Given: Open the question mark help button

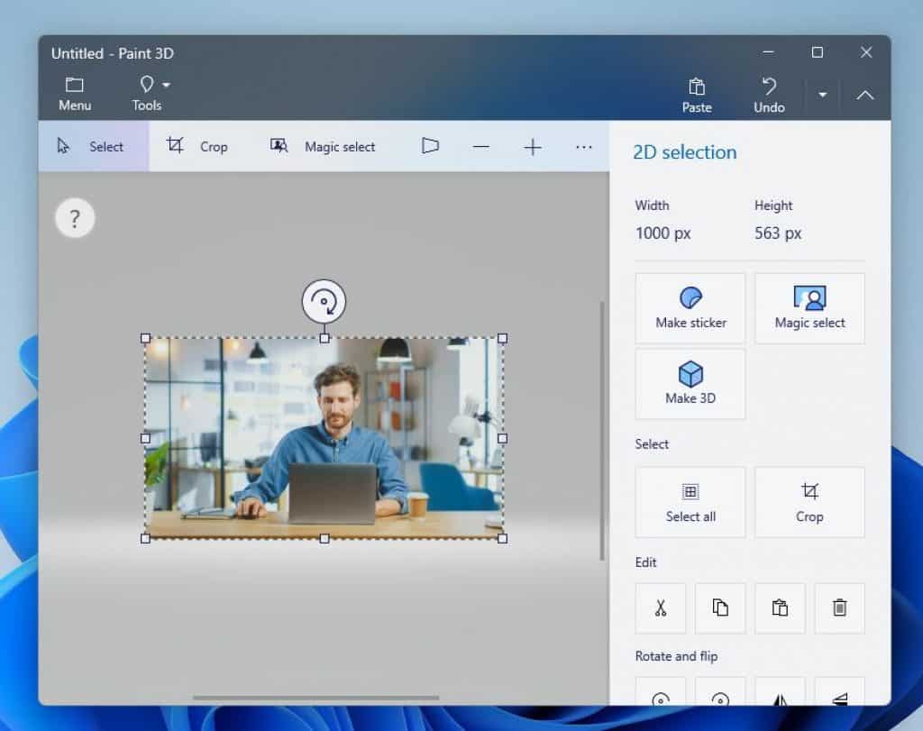Looking at the screenshot, I should [x=75, y=218].
